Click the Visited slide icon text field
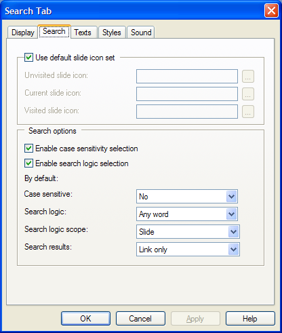The width and height of the screenshot is (282, 333). (x=187, y=111)
